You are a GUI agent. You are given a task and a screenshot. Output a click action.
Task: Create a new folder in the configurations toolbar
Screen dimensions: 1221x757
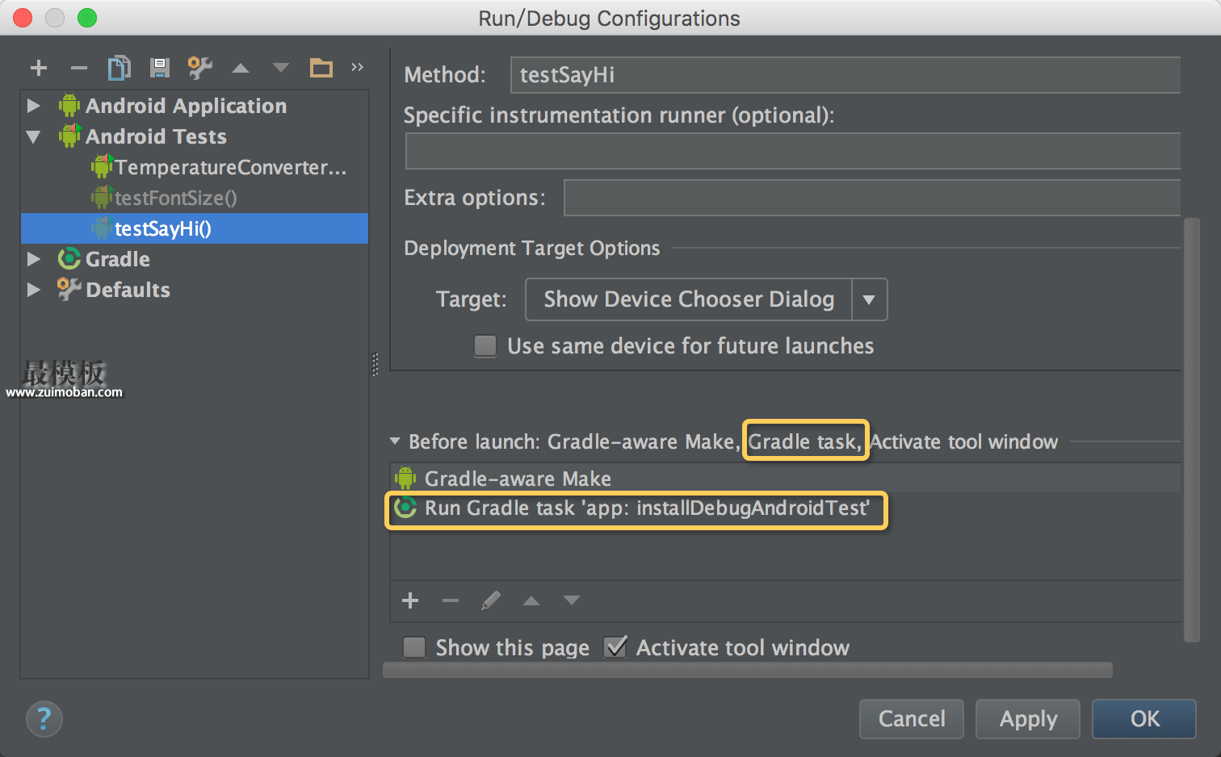pos(321,68)
